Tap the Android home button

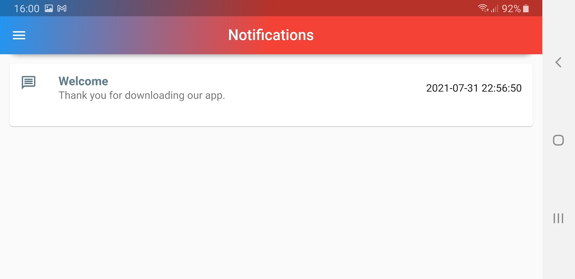click(558, 140)
